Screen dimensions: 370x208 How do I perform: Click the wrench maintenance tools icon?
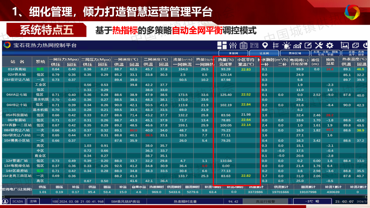click(319, 45)
